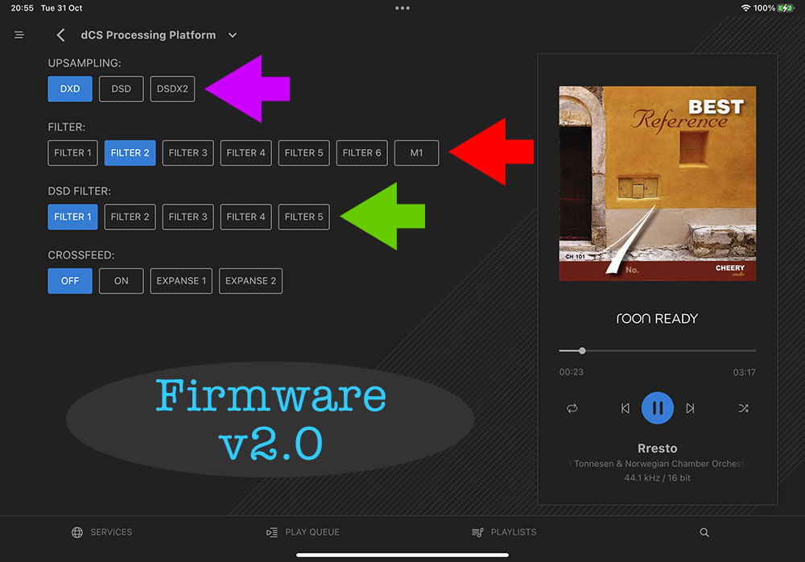Image resolution: width=805 pixels, height=562 pixels.
Task: Enable EXPANSE 1 crossfeed
Action: (x=181, y=281)
